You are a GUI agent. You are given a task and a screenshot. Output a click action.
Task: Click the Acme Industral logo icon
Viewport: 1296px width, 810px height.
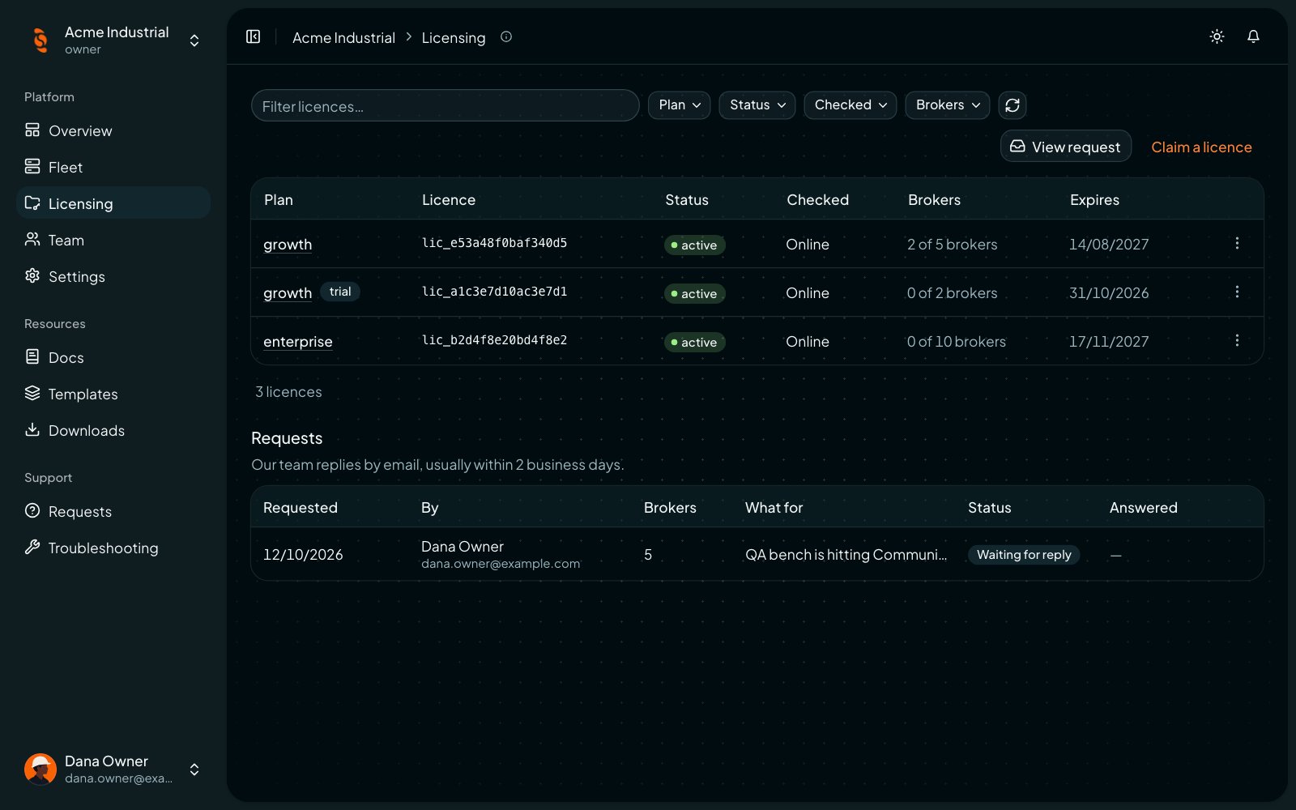click(40, 40)
